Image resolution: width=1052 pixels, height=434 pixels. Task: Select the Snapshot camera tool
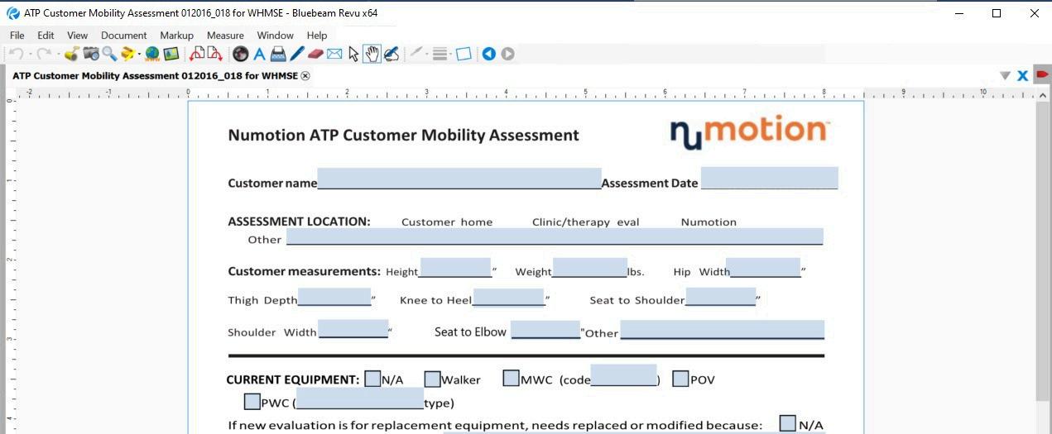coord(91,54)
